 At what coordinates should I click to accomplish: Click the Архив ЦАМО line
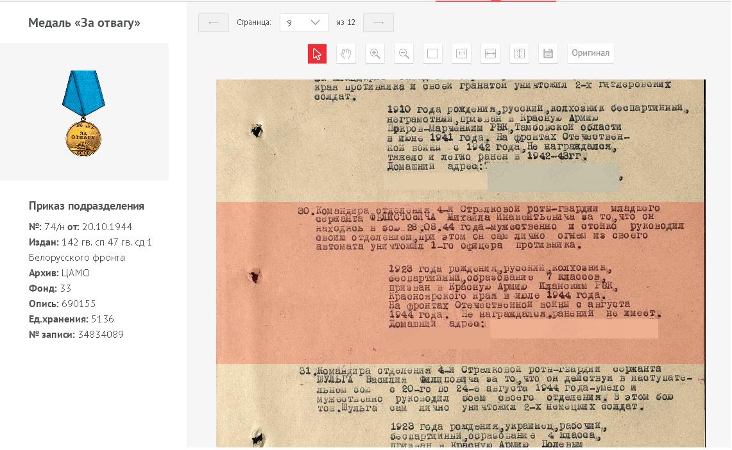60,273
